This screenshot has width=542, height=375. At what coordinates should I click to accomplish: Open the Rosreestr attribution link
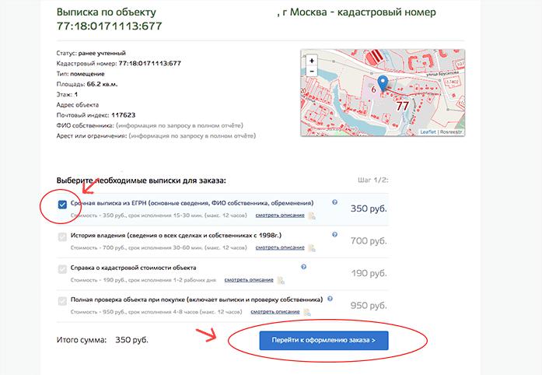(x=451, y=131)
